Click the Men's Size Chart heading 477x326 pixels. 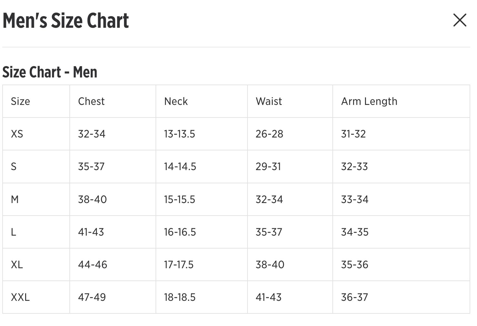pos(66,21)
